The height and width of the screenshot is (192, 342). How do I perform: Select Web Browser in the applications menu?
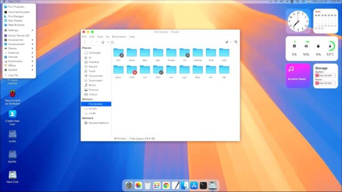pyautogui.click(x=19, y=25)
